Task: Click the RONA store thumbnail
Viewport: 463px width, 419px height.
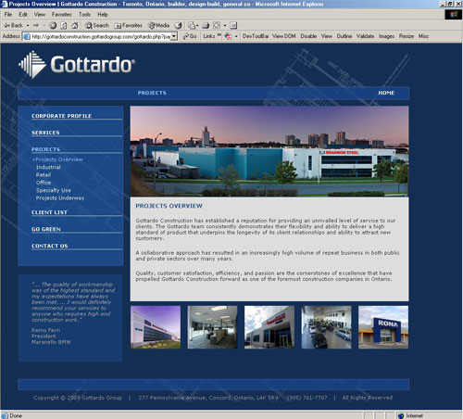Action: point(383,327)
